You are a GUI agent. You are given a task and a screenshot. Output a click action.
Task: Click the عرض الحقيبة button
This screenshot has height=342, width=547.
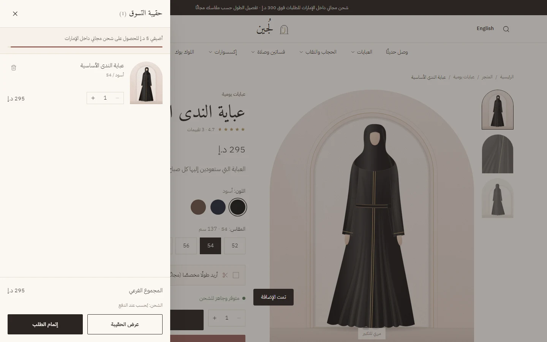[x=125, y=324]
